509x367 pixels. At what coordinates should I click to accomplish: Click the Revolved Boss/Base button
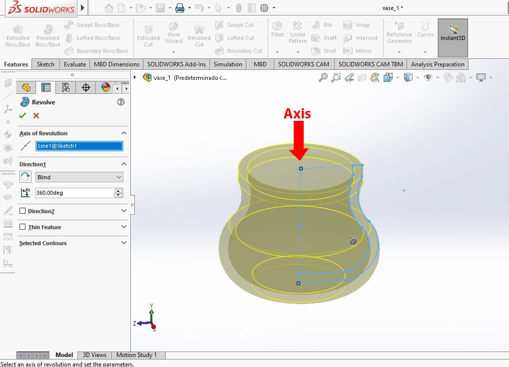[48, 36]
